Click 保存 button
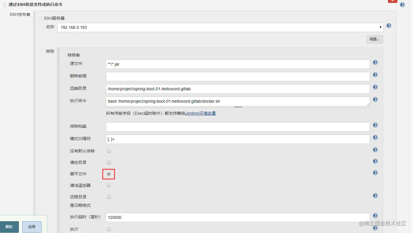 tap(9, 227)
